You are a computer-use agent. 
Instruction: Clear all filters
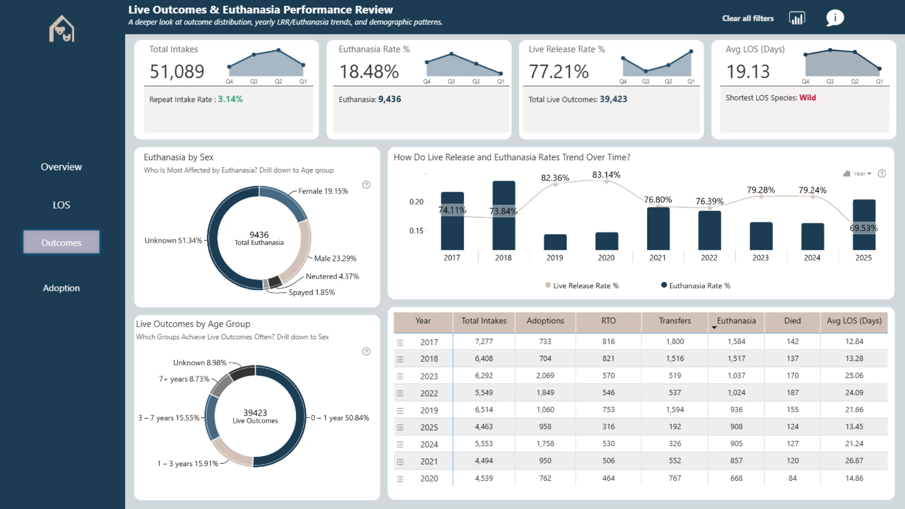[x=748, y=18]
